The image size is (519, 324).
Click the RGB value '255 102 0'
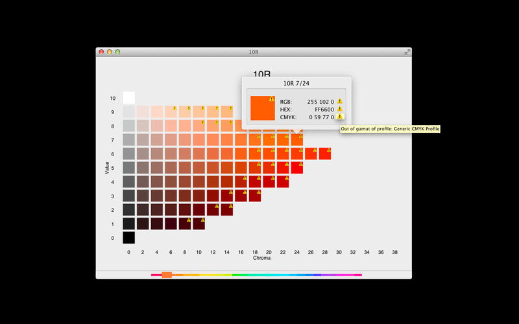click(320, 102)
